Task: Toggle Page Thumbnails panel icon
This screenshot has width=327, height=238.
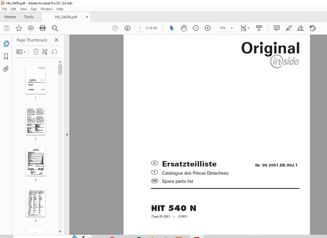Action: tap(6, 44)
